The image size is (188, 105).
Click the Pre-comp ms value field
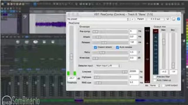click(x=133, y=31)
